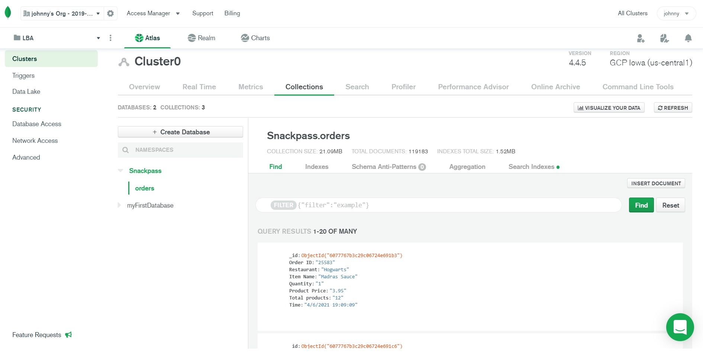This screenshot has height=359, width=703.
Task: Open the Charts tab
Action: pyautogui.click(x=255, y=38)
